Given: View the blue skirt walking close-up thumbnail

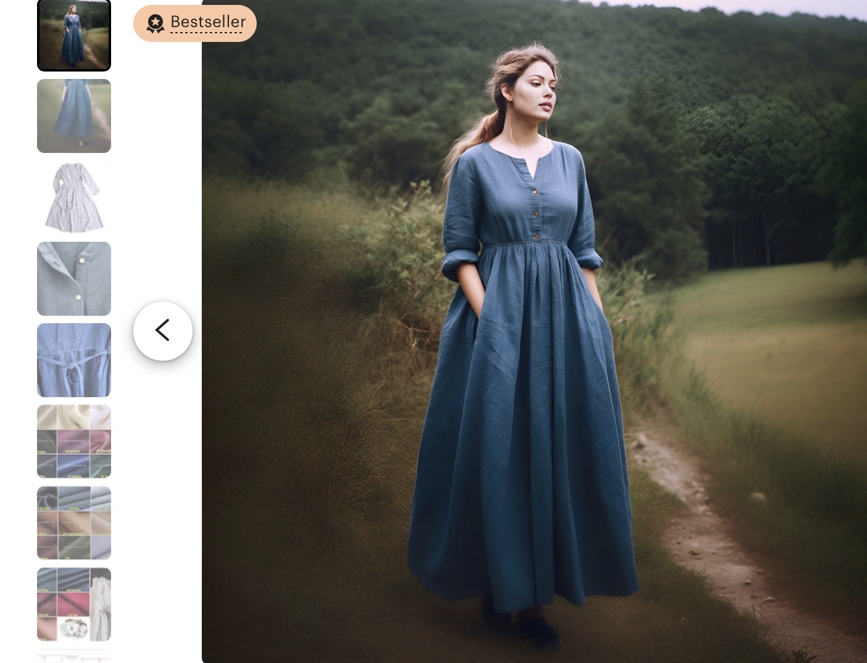Looking at the screenshot, I should pos(74,116).
